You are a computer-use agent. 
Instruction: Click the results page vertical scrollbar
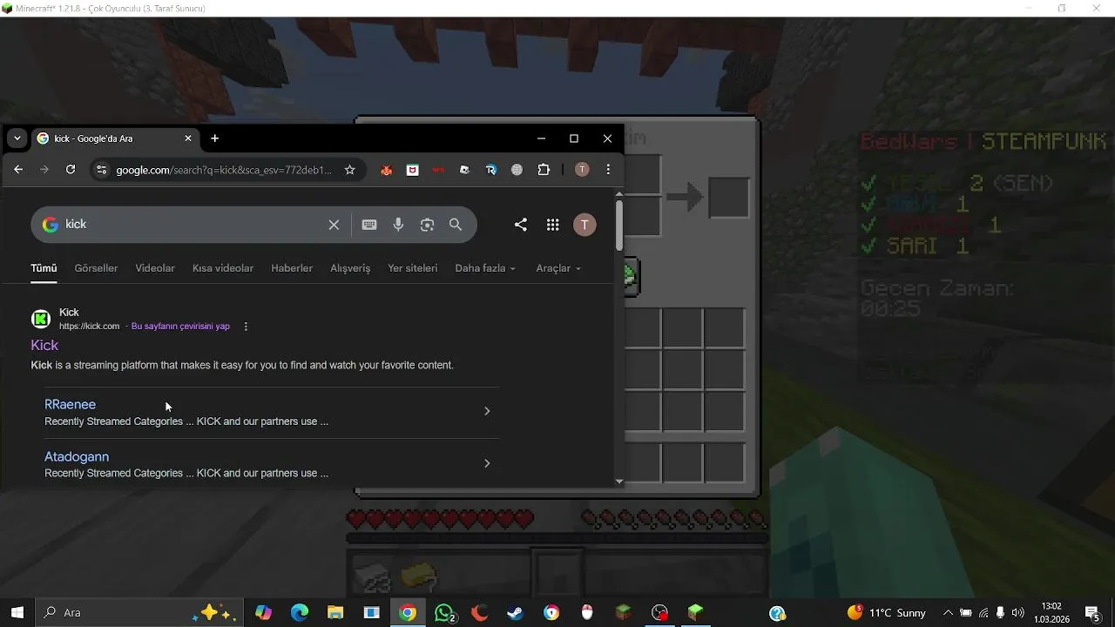619,226
